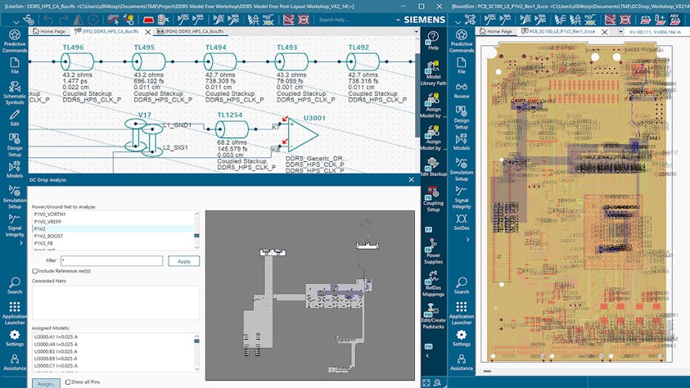Screen dimensions: 690x388
Task: Click Undo in LineSim toolbar
Action: (x=48, y=20)
